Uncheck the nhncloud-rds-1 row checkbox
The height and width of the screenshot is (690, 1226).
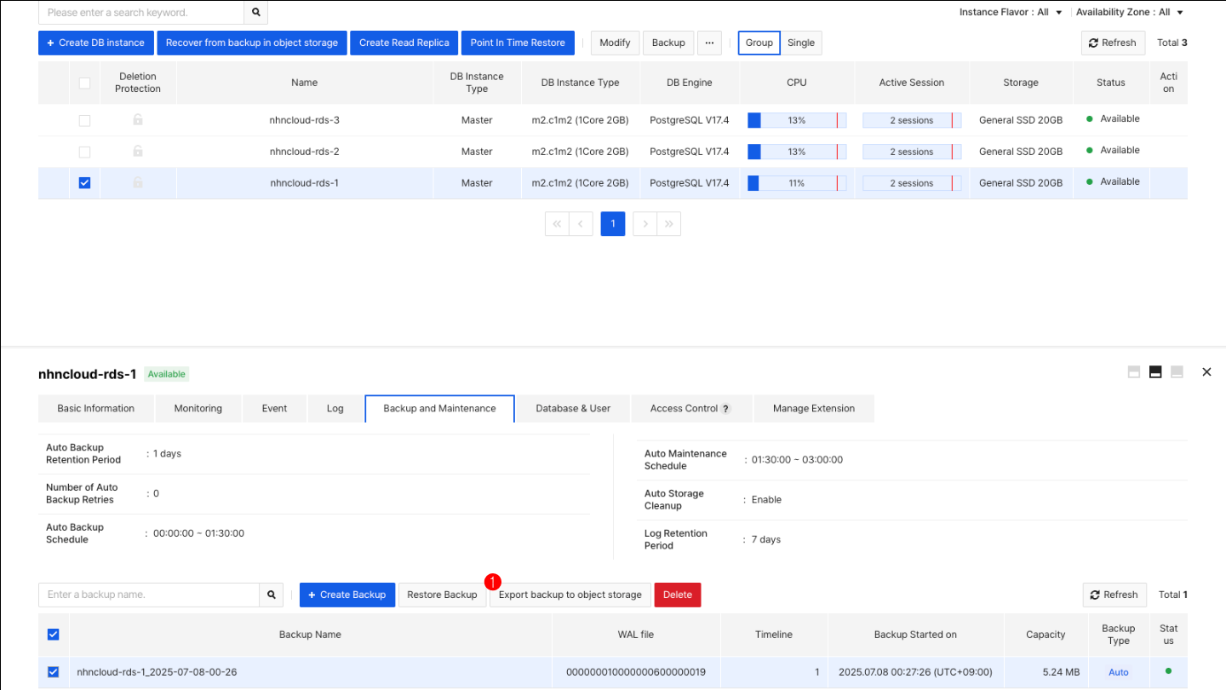point(84,183)
